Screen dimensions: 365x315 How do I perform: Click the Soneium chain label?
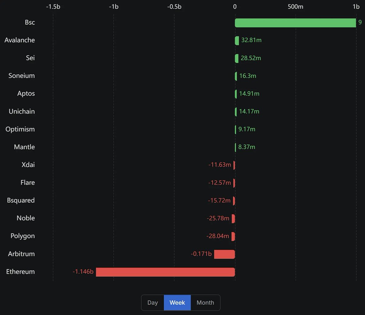click(22, 76)
